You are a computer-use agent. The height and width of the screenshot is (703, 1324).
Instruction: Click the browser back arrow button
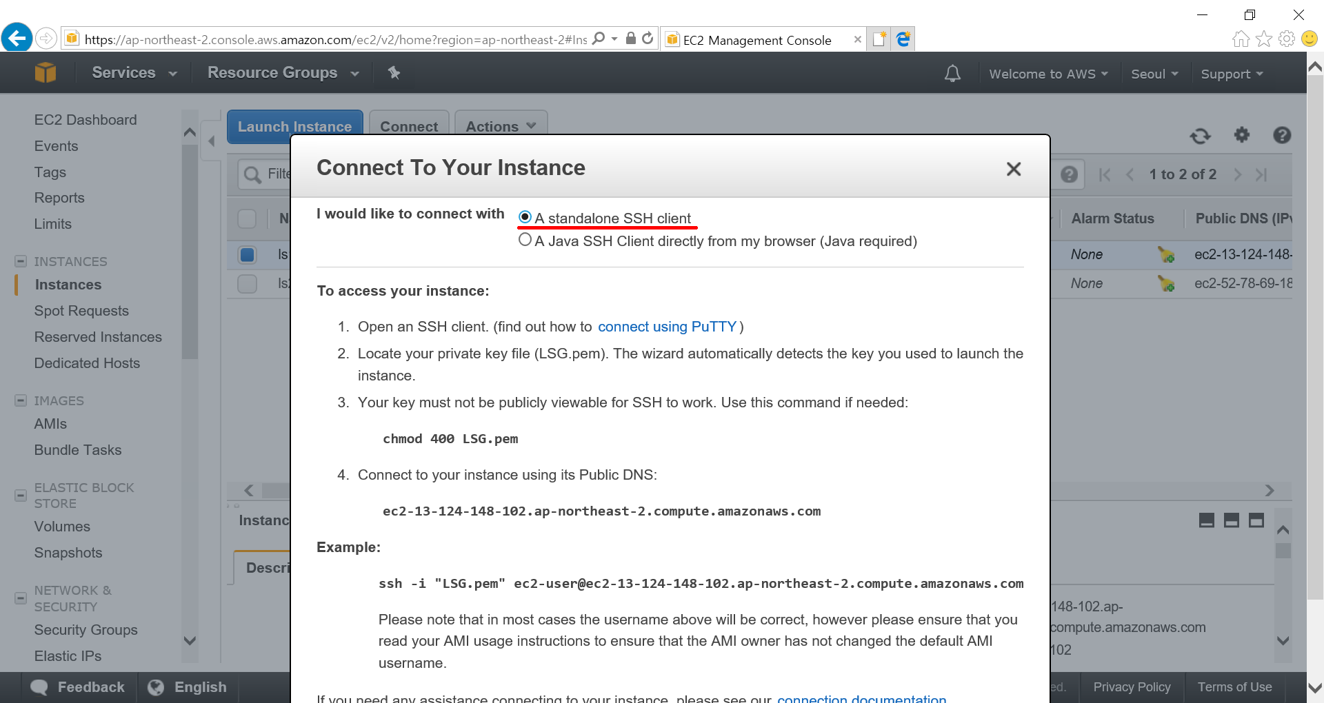point(17,37)
